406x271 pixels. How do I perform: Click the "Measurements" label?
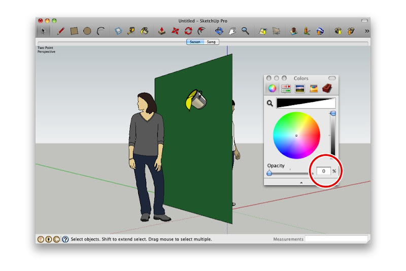point(288,239)
